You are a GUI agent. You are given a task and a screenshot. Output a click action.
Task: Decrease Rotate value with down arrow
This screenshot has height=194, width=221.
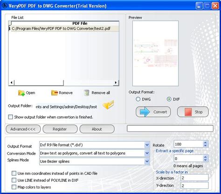(x=205, y=146)
